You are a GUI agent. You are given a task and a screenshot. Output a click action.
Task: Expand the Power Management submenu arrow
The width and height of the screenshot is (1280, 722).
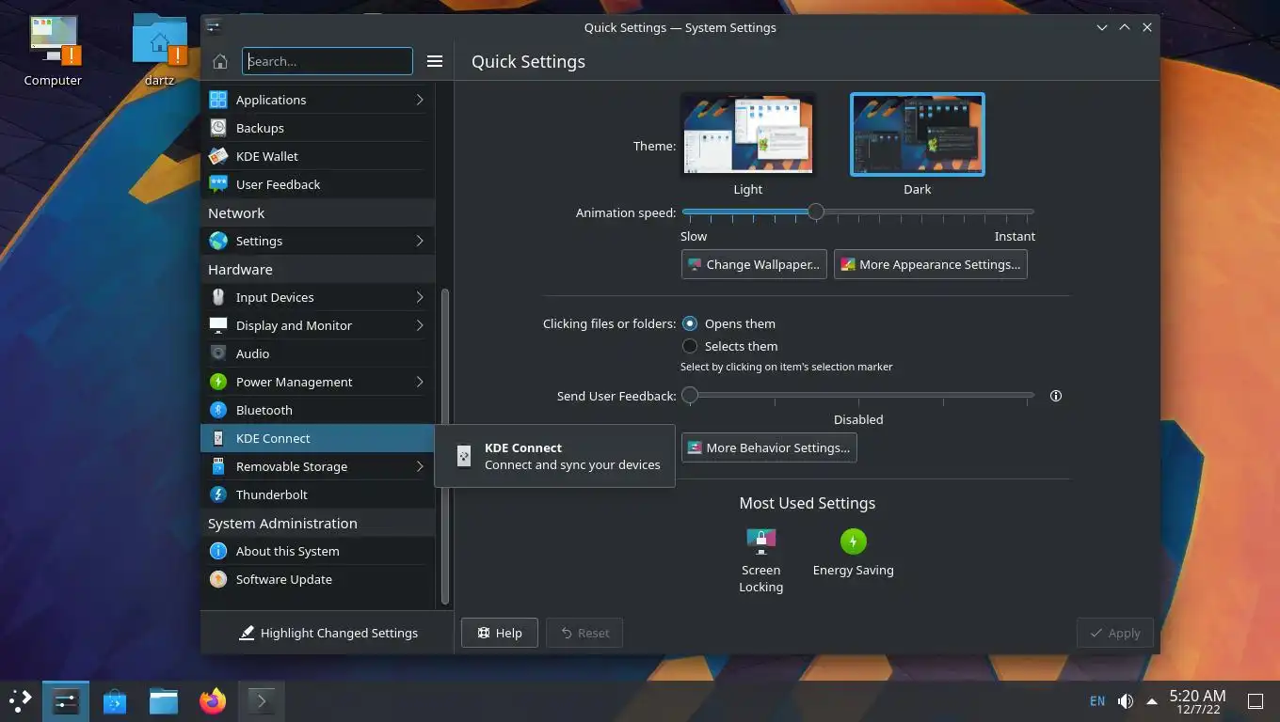pos(420,382)
